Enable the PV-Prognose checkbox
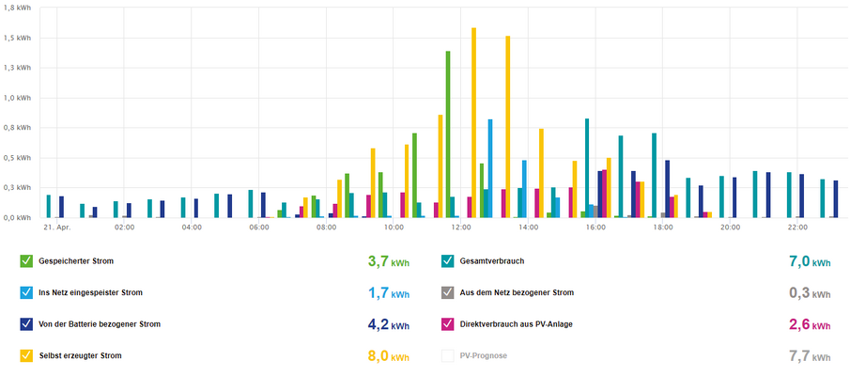This screenshot has height=376, width=850. [447, 356]
